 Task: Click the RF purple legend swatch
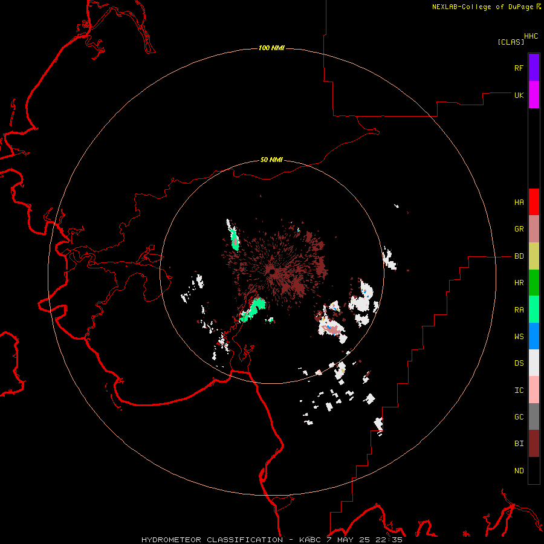534,68
